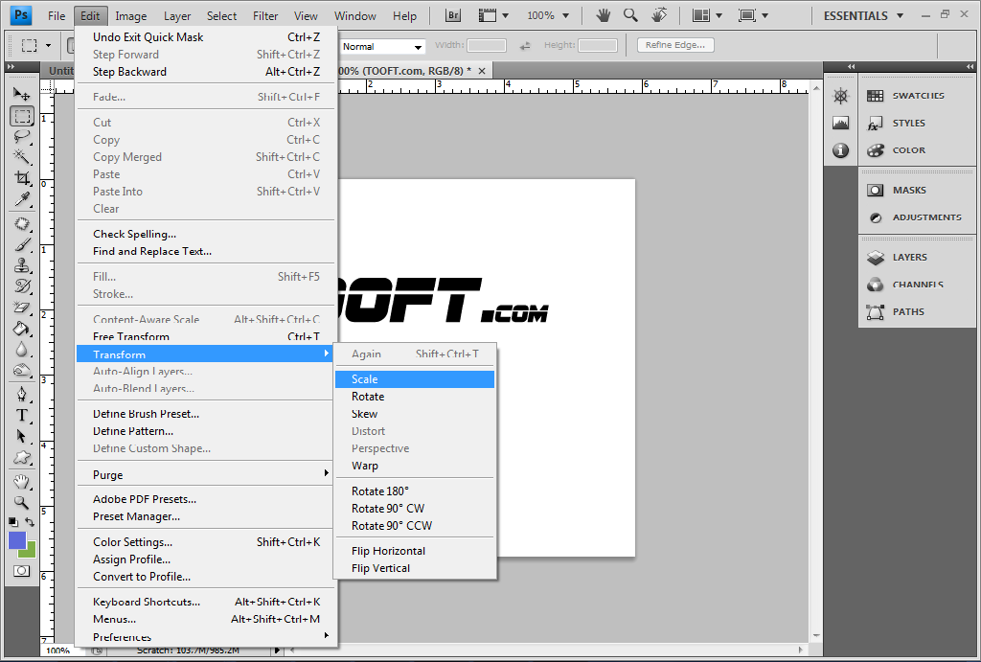The image size is (981, 662).
Task: Click the blue foreground color swatch
Action: click(17, 540)
